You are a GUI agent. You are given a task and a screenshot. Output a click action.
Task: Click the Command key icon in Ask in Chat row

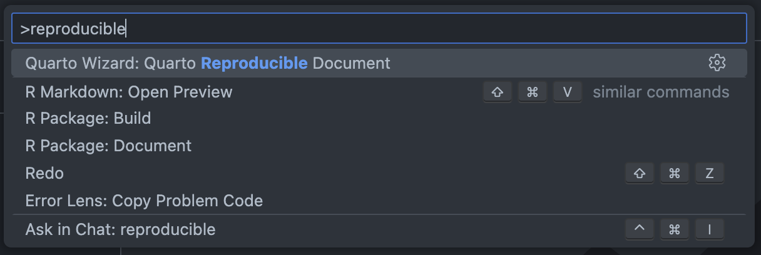(675, 229)
